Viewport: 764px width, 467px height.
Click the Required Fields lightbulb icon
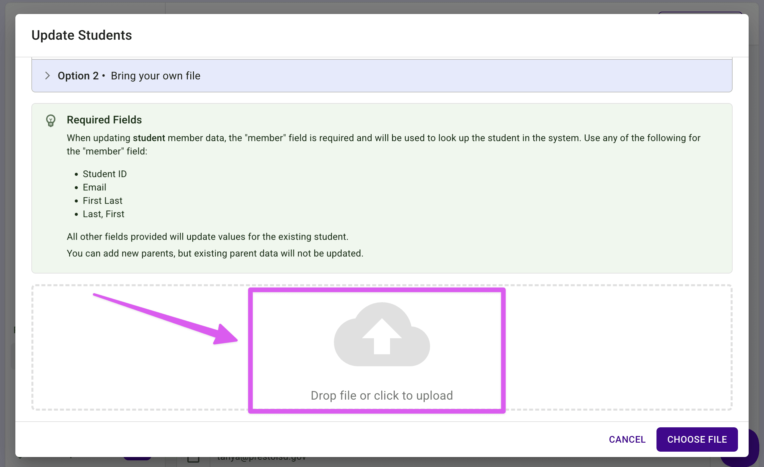click(51, 120)
